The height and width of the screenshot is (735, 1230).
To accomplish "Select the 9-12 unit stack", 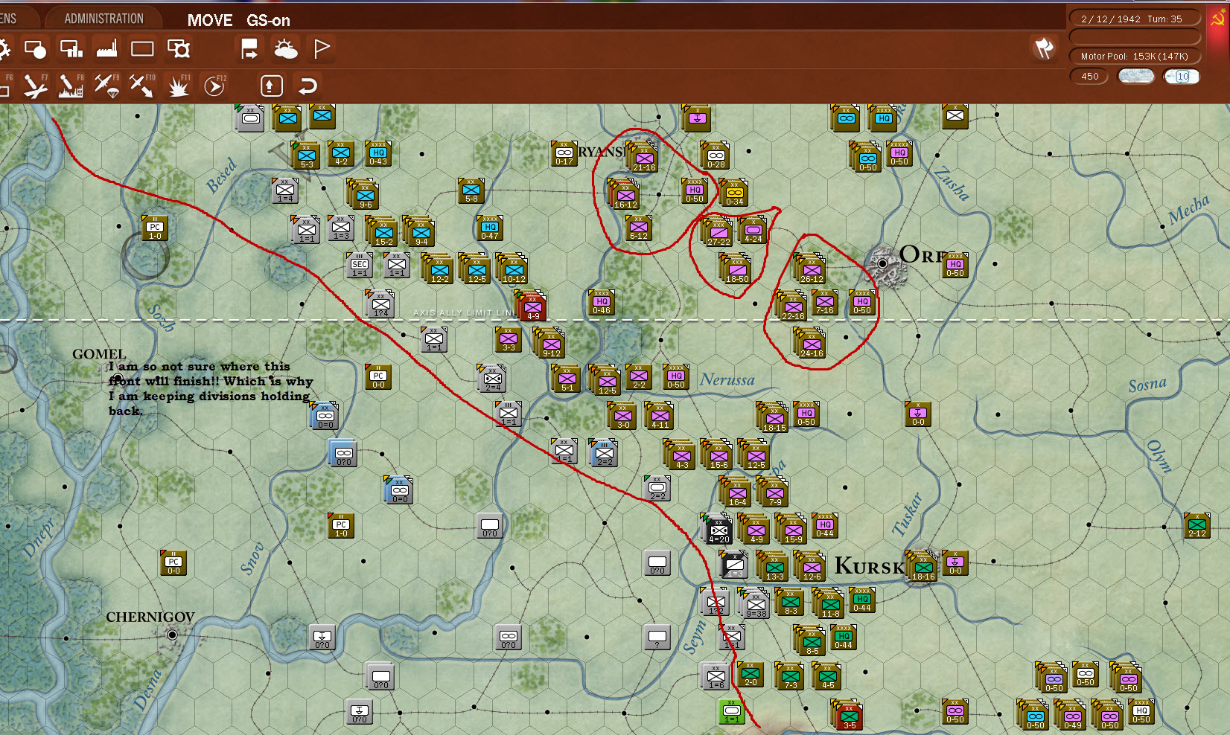I will [550, 343].
